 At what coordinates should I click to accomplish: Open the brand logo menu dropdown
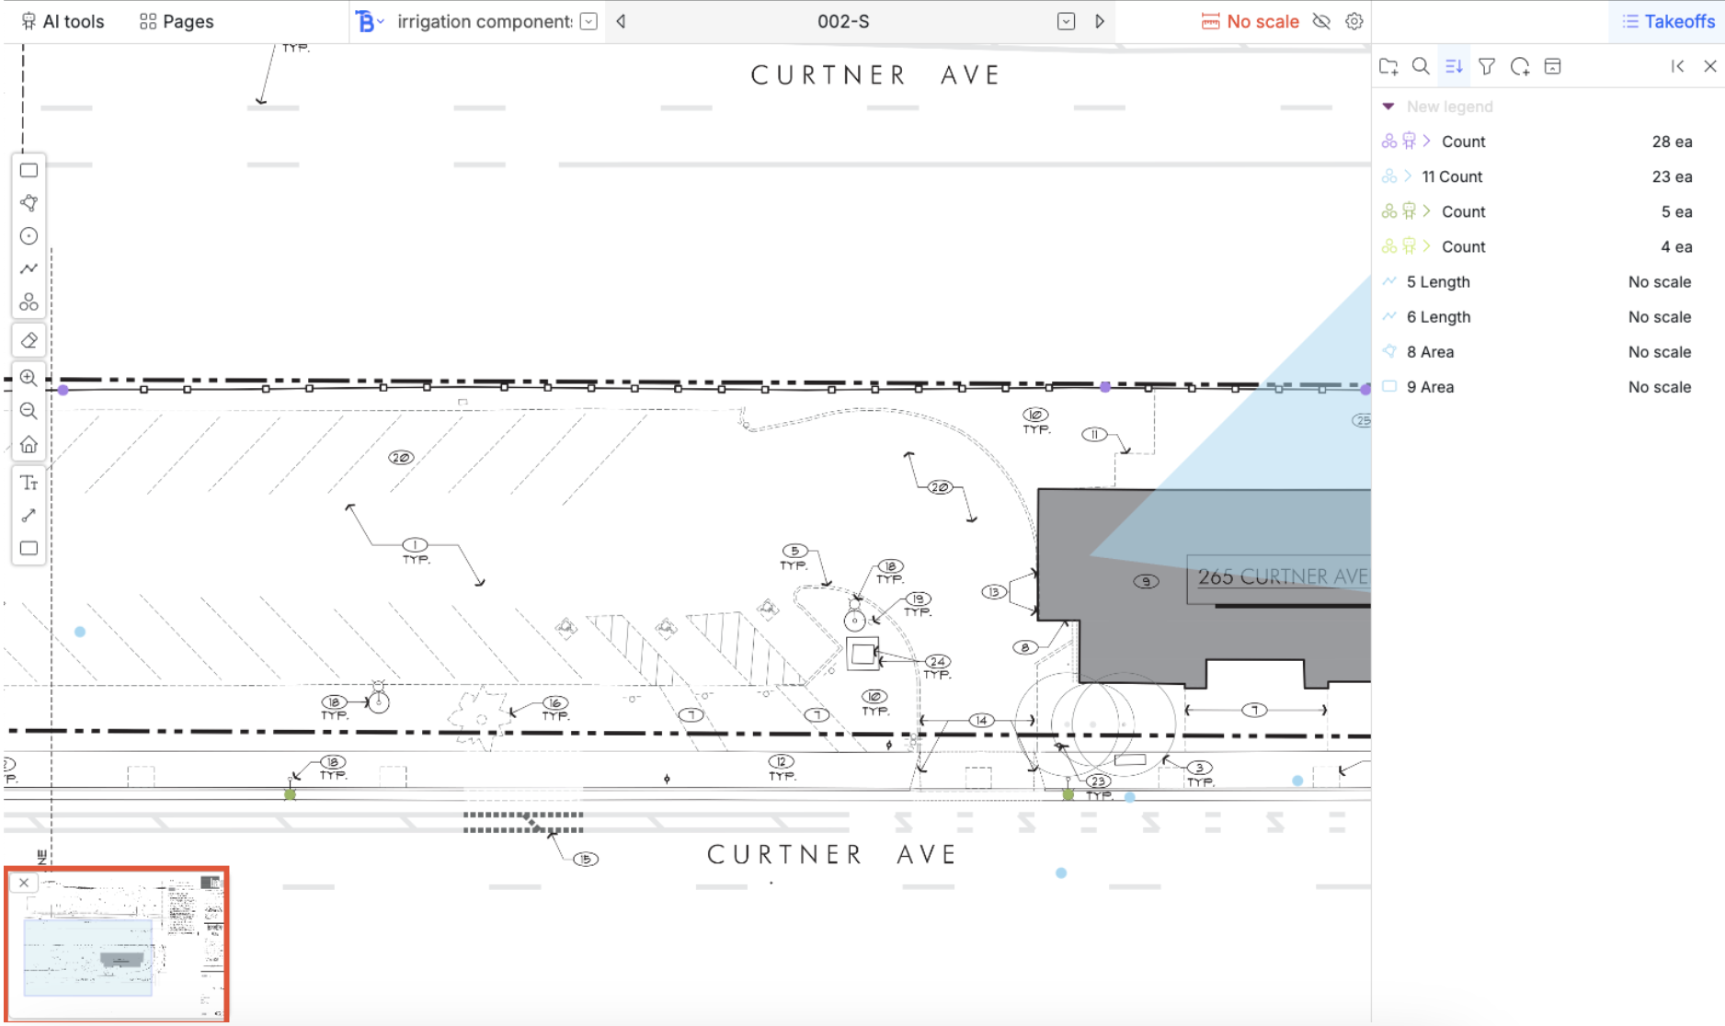coord(370,21)
